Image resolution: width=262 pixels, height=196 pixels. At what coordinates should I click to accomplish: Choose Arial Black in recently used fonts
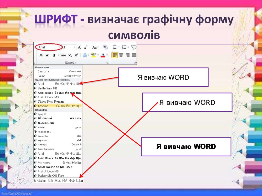point(58,93)
